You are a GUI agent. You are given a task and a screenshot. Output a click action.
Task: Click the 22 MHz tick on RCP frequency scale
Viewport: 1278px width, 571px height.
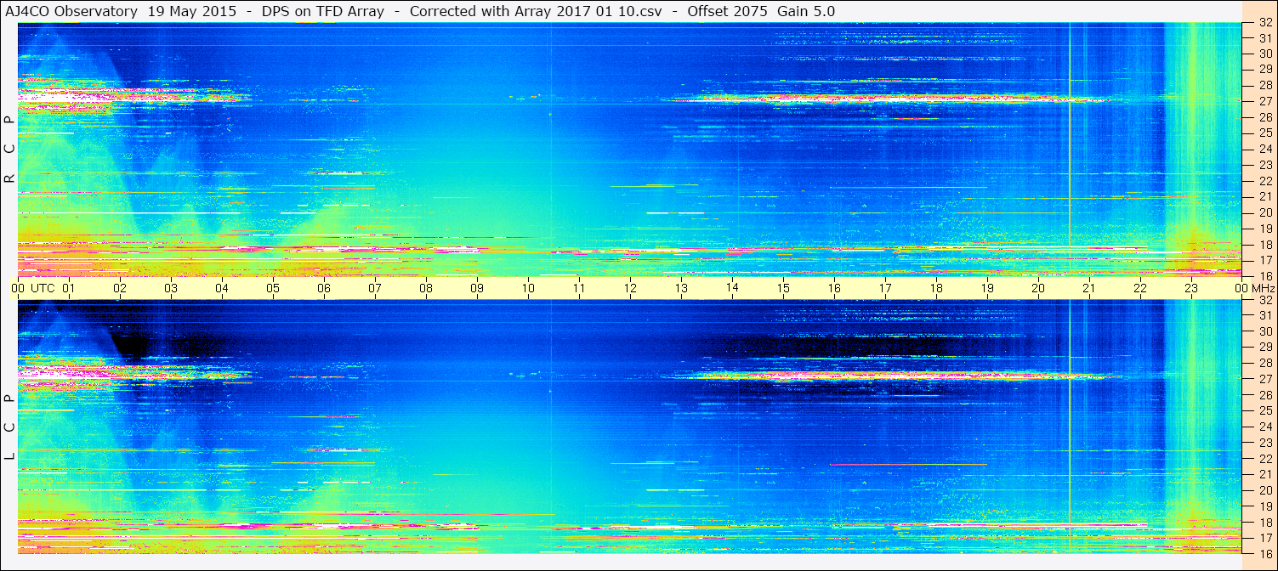[x=1265, y=181]
